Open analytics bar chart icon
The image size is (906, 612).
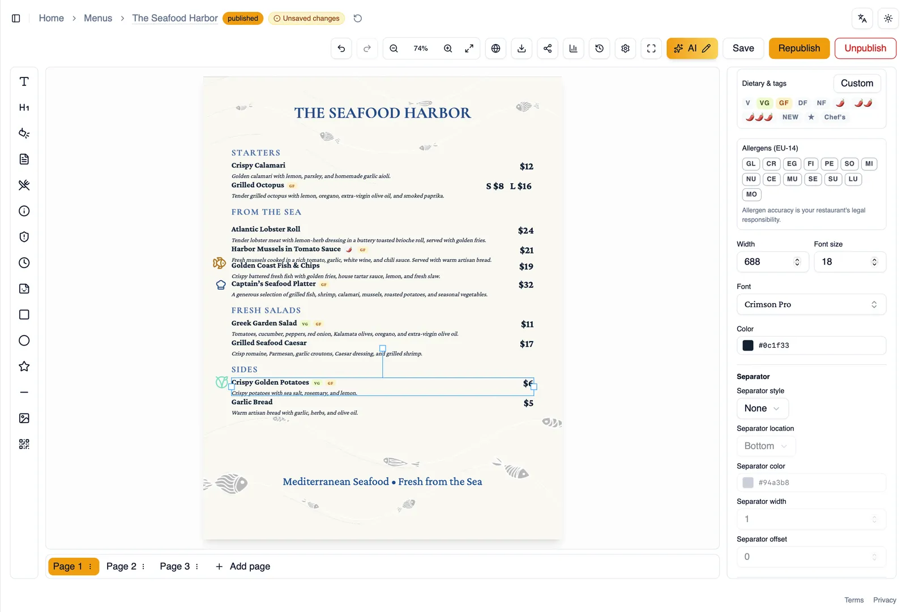coord(573,49)
